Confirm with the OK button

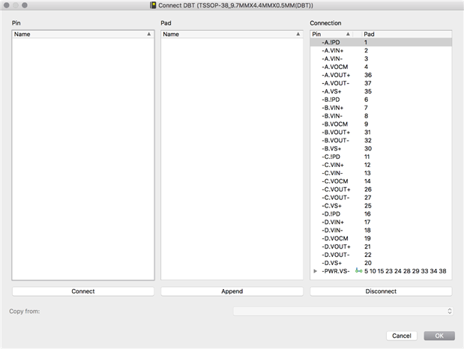[439, 336]
